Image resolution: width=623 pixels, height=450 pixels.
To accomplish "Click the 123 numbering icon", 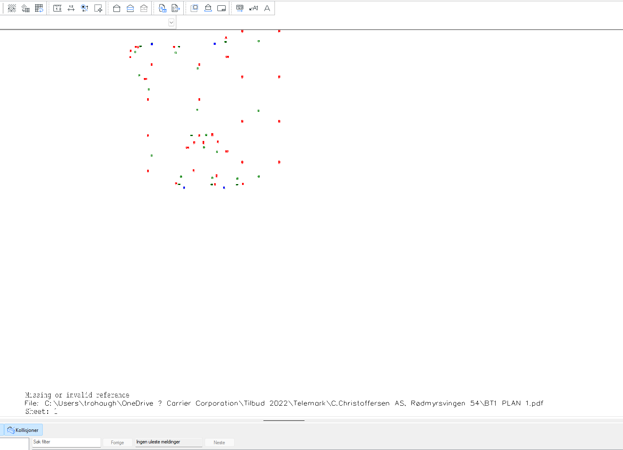I will pyautogui.click(x=240, y=8).
